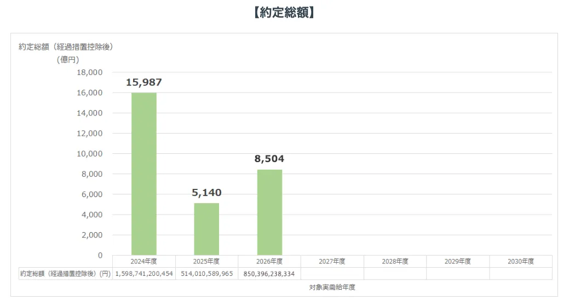Select the 2027年度 column header
569x306 pixels.
[332, 262]
